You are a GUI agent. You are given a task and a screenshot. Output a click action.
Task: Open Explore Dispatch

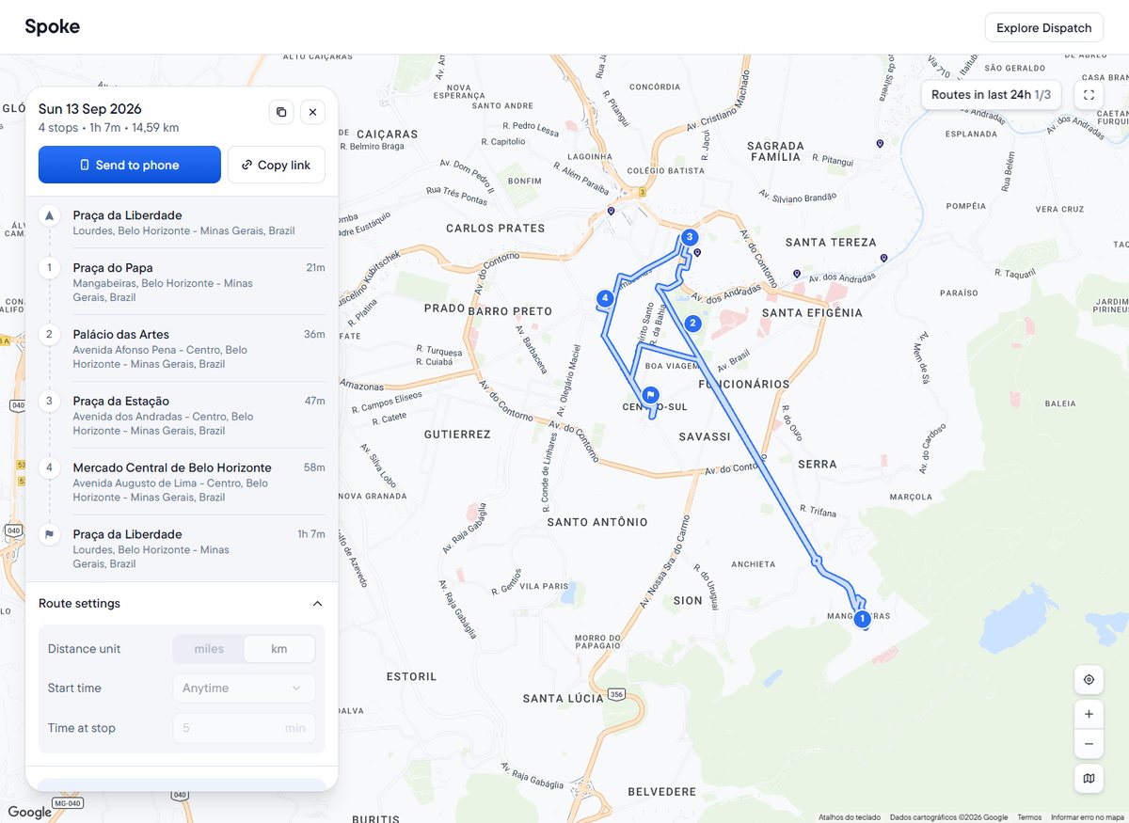1044,27
